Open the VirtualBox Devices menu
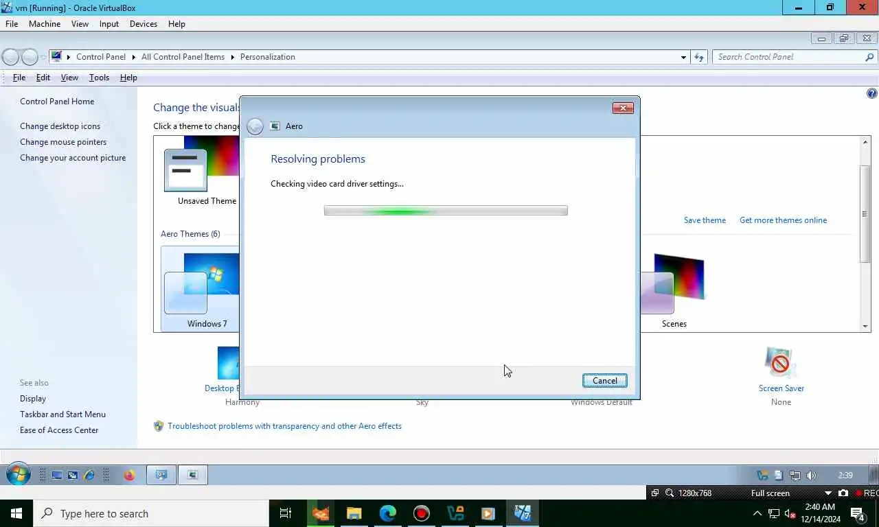 coord(144,23)
